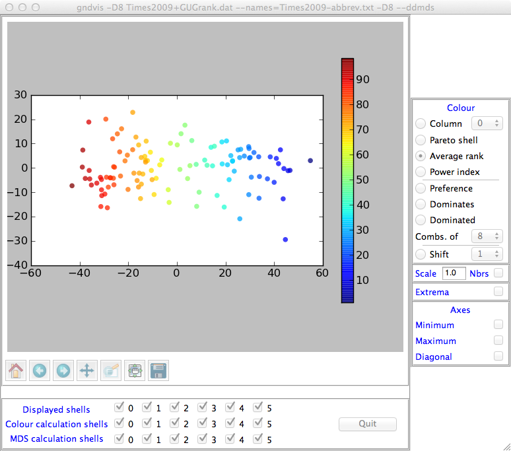Select Average rank colouring
This screenshot has height=451, width=511.
click(x=421, y=156)
